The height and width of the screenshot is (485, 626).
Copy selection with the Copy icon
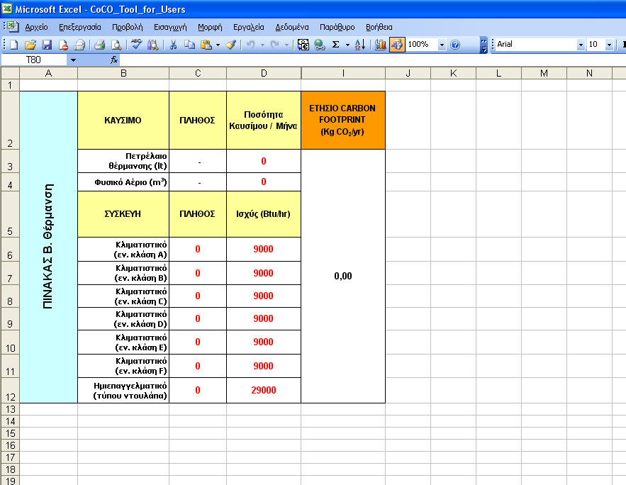(x=189, y=45)
